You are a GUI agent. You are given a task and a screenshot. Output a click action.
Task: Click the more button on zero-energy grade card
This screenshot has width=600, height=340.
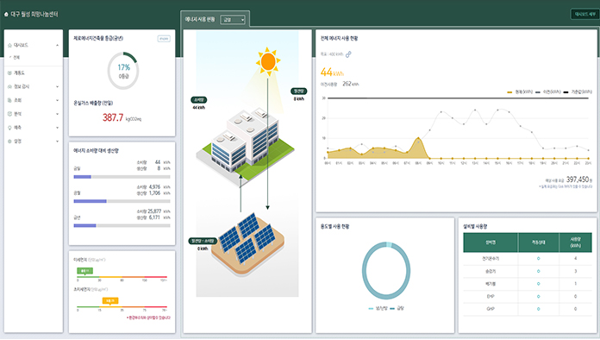(164, 39)
